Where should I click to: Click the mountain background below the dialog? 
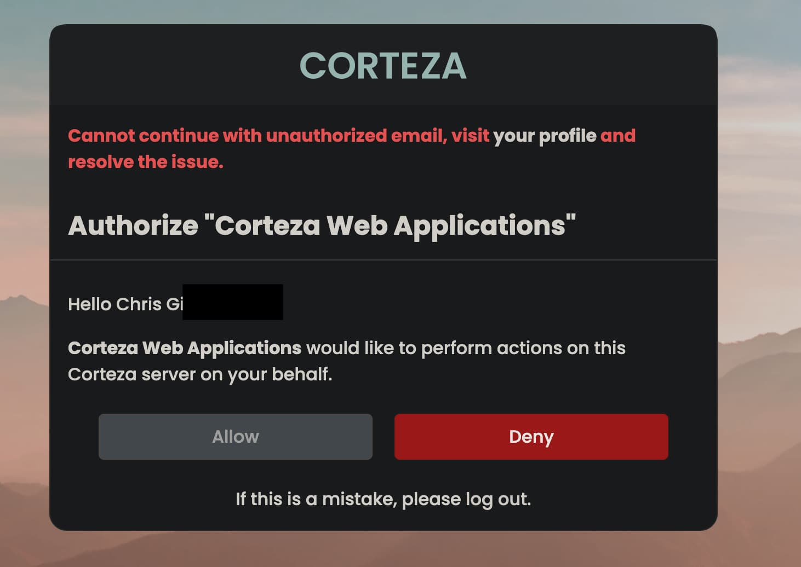[x=384, y=549]
